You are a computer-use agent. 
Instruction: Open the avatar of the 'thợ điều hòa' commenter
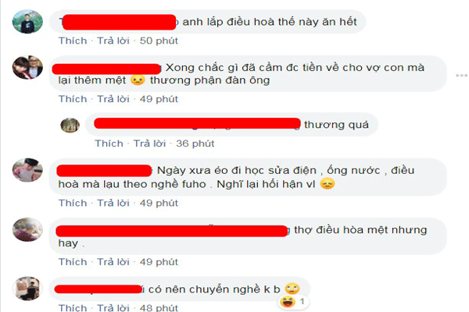[x=27, y=229]
